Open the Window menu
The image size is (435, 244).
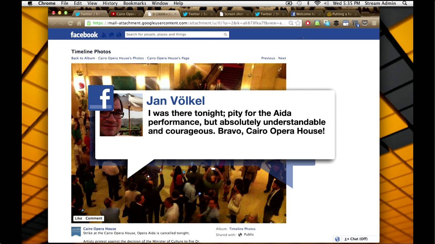160,3
